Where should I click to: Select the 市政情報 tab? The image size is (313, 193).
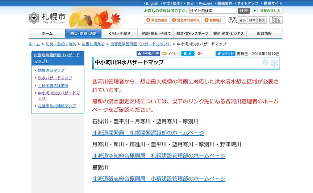pyautogui.click(x=264, y=34)
